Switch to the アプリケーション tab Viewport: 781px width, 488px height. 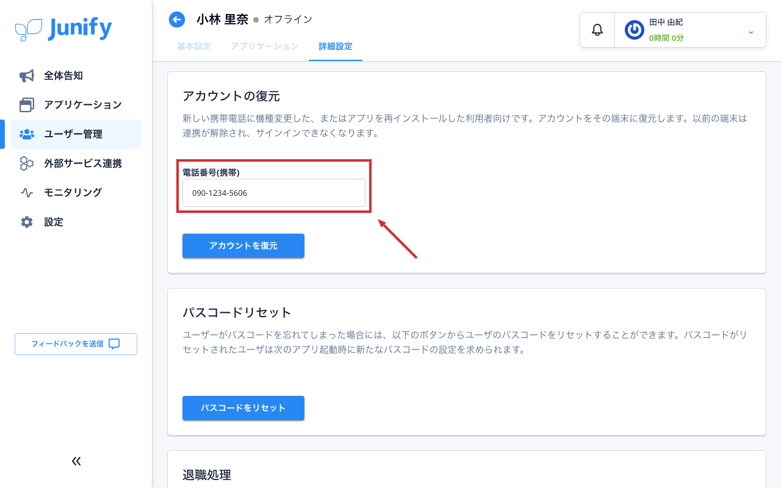point(265,46)
